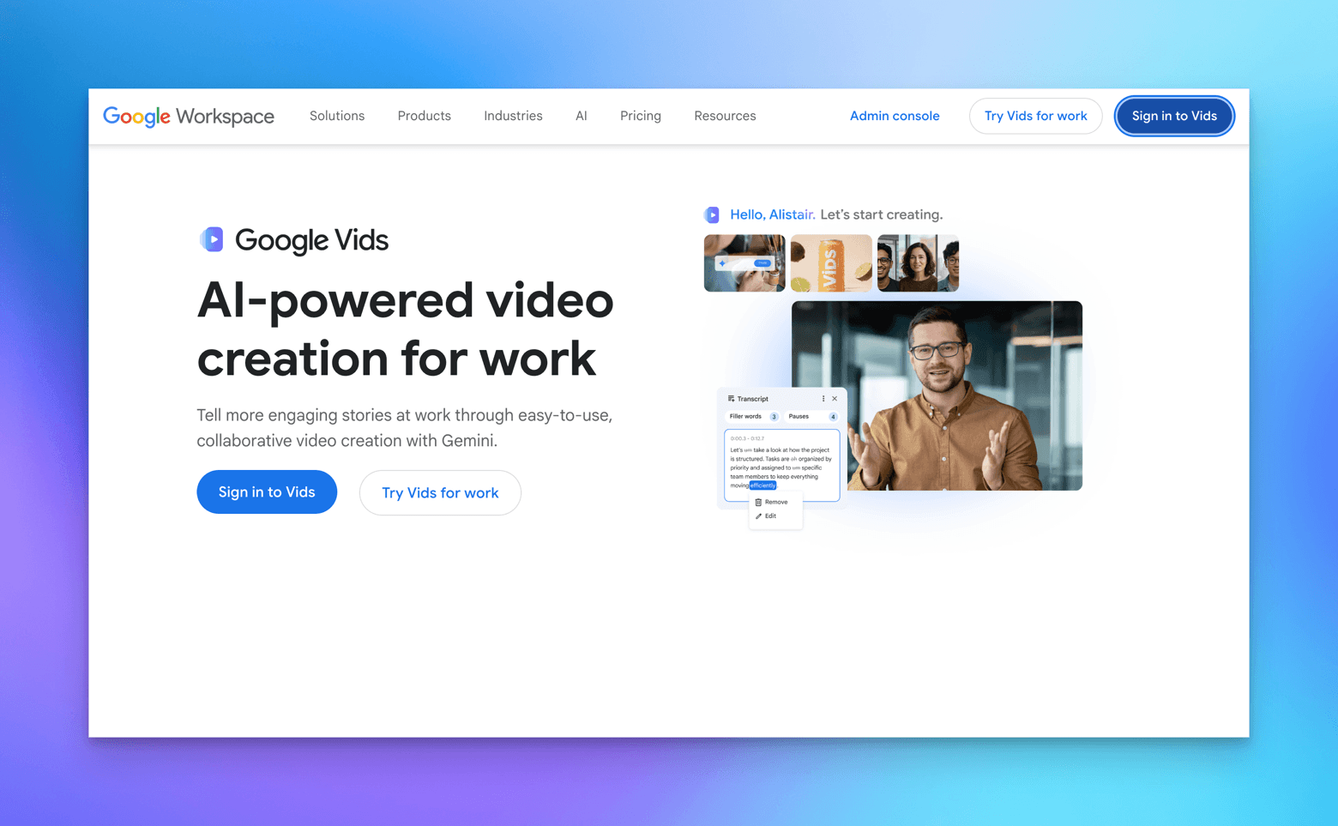This screenshot has width=1338, height=826.
Task: Click the AI-powered video creation for work headline
Action: 405,329
